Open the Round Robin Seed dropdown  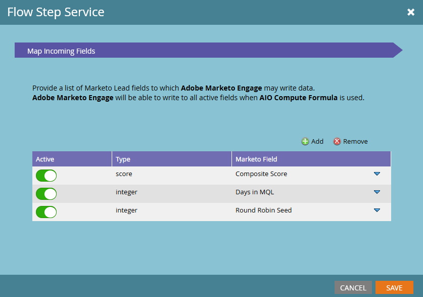pyautogui.click(x=377, y=210)
